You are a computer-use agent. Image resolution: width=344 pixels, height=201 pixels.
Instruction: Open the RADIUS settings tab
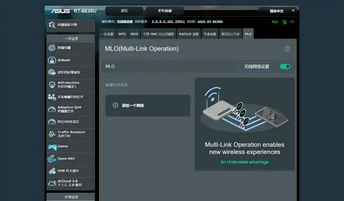click(189, 34)
